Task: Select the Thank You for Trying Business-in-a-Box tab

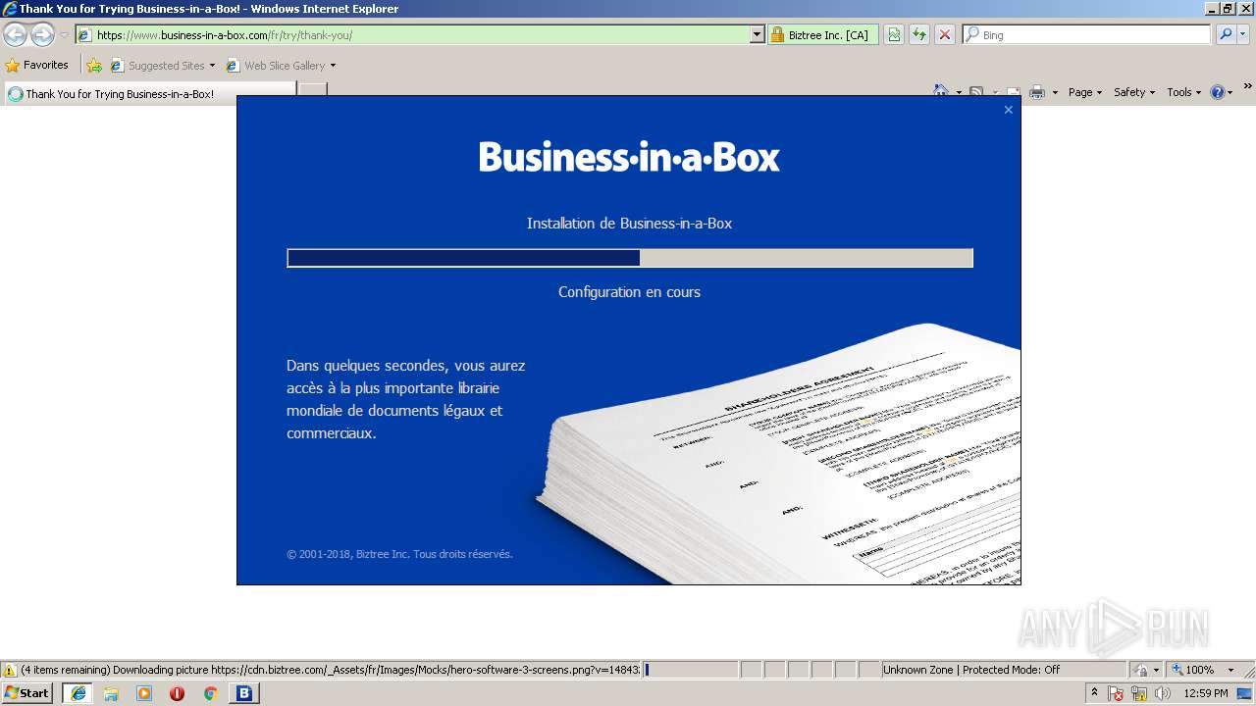Action: [x=149, y=94]
